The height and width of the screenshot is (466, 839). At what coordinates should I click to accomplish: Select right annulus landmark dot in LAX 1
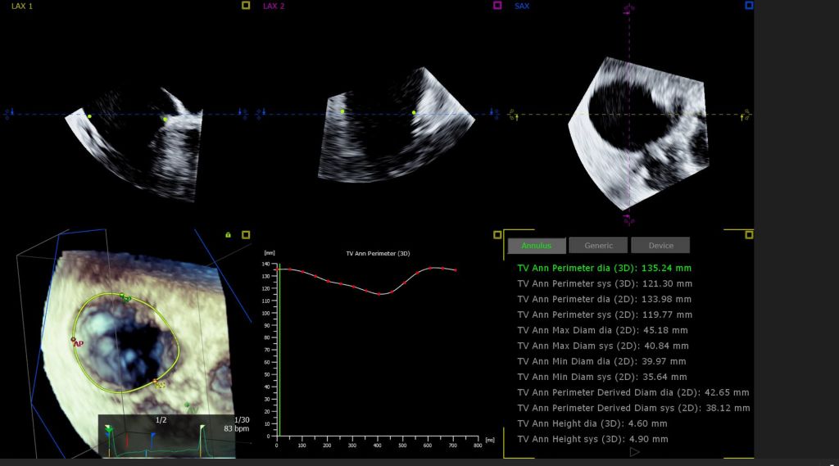point(166,120)
